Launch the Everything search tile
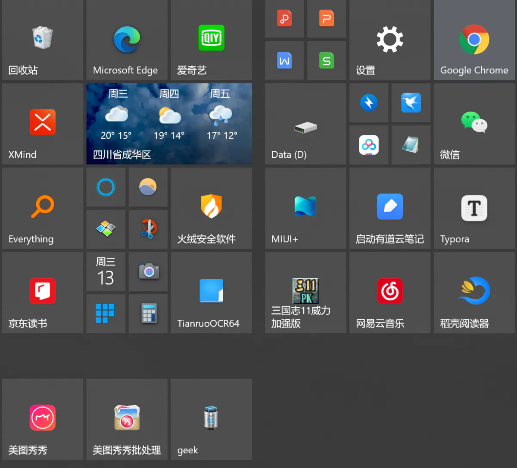This screenshot has height=468, width=517. click(x=43, y=208)
